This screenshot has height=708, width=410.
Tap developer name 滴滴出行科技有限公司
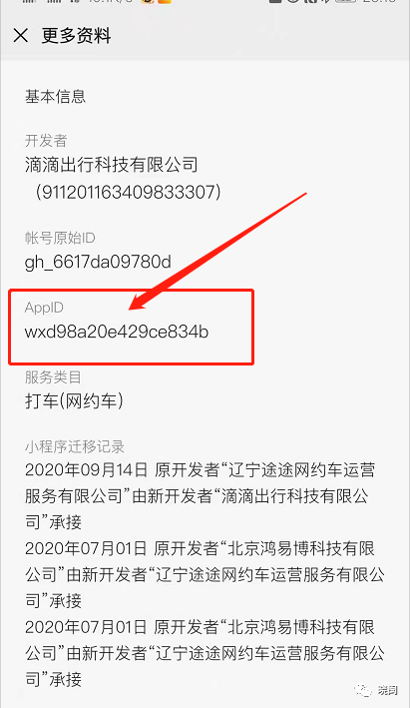click(112, 165)
